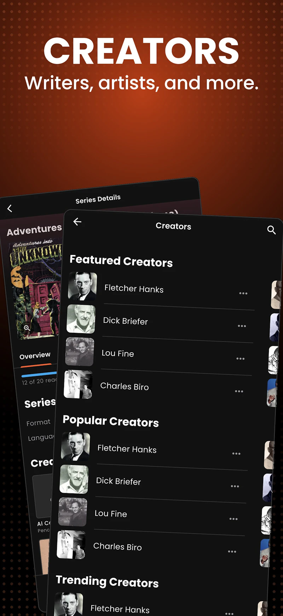The width and height of the screenshot is (283, 616).
Task: Open options for Fletcher Hanks in Featured Creators
Action: 243,293
